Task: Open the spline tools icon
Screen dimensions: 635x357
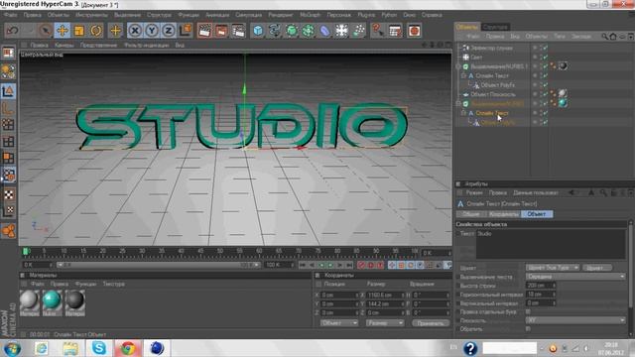Action: (x=275, y=31)
